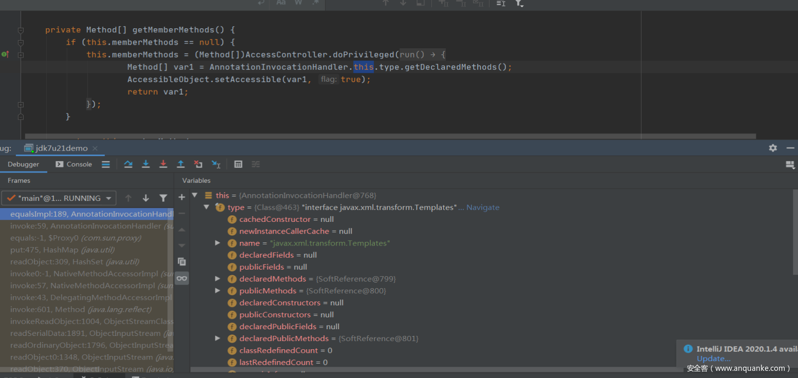798x378 pixels.
Task: Expand the declaredMethods SoftReference node
Action: coord(217,279)
